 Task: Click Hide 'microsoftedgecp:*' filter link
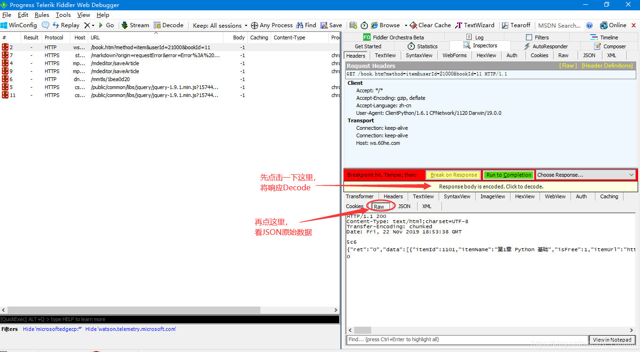pyautogui.click(x=52, y=329)
